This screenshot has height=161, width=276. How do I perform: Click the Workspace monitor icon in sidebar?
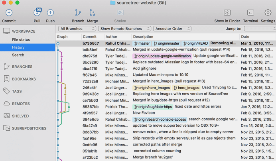[x=6, y=31]
